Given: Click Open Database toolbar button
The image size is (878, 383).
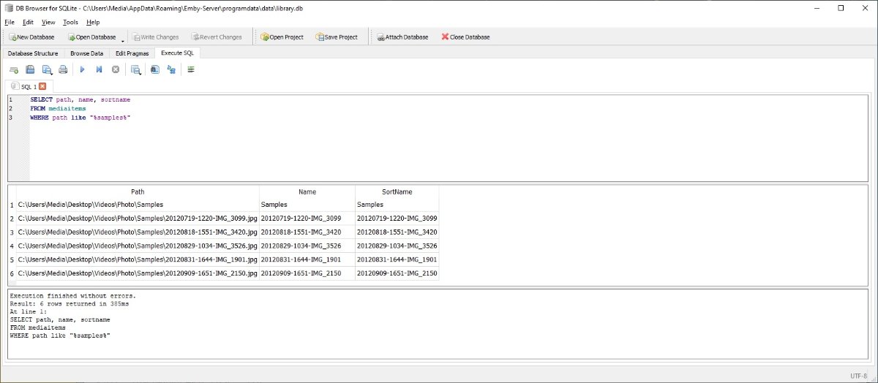Looking at the screenshot, I should click(91, 37).
